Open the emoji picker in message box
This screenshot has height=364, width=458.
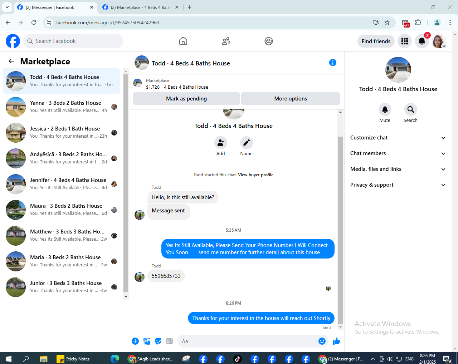click(x=322, y=341)
